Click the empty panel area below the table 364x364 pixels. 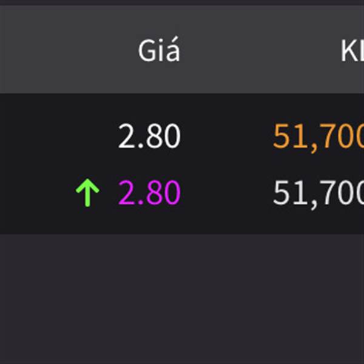(x=182, y=299)
